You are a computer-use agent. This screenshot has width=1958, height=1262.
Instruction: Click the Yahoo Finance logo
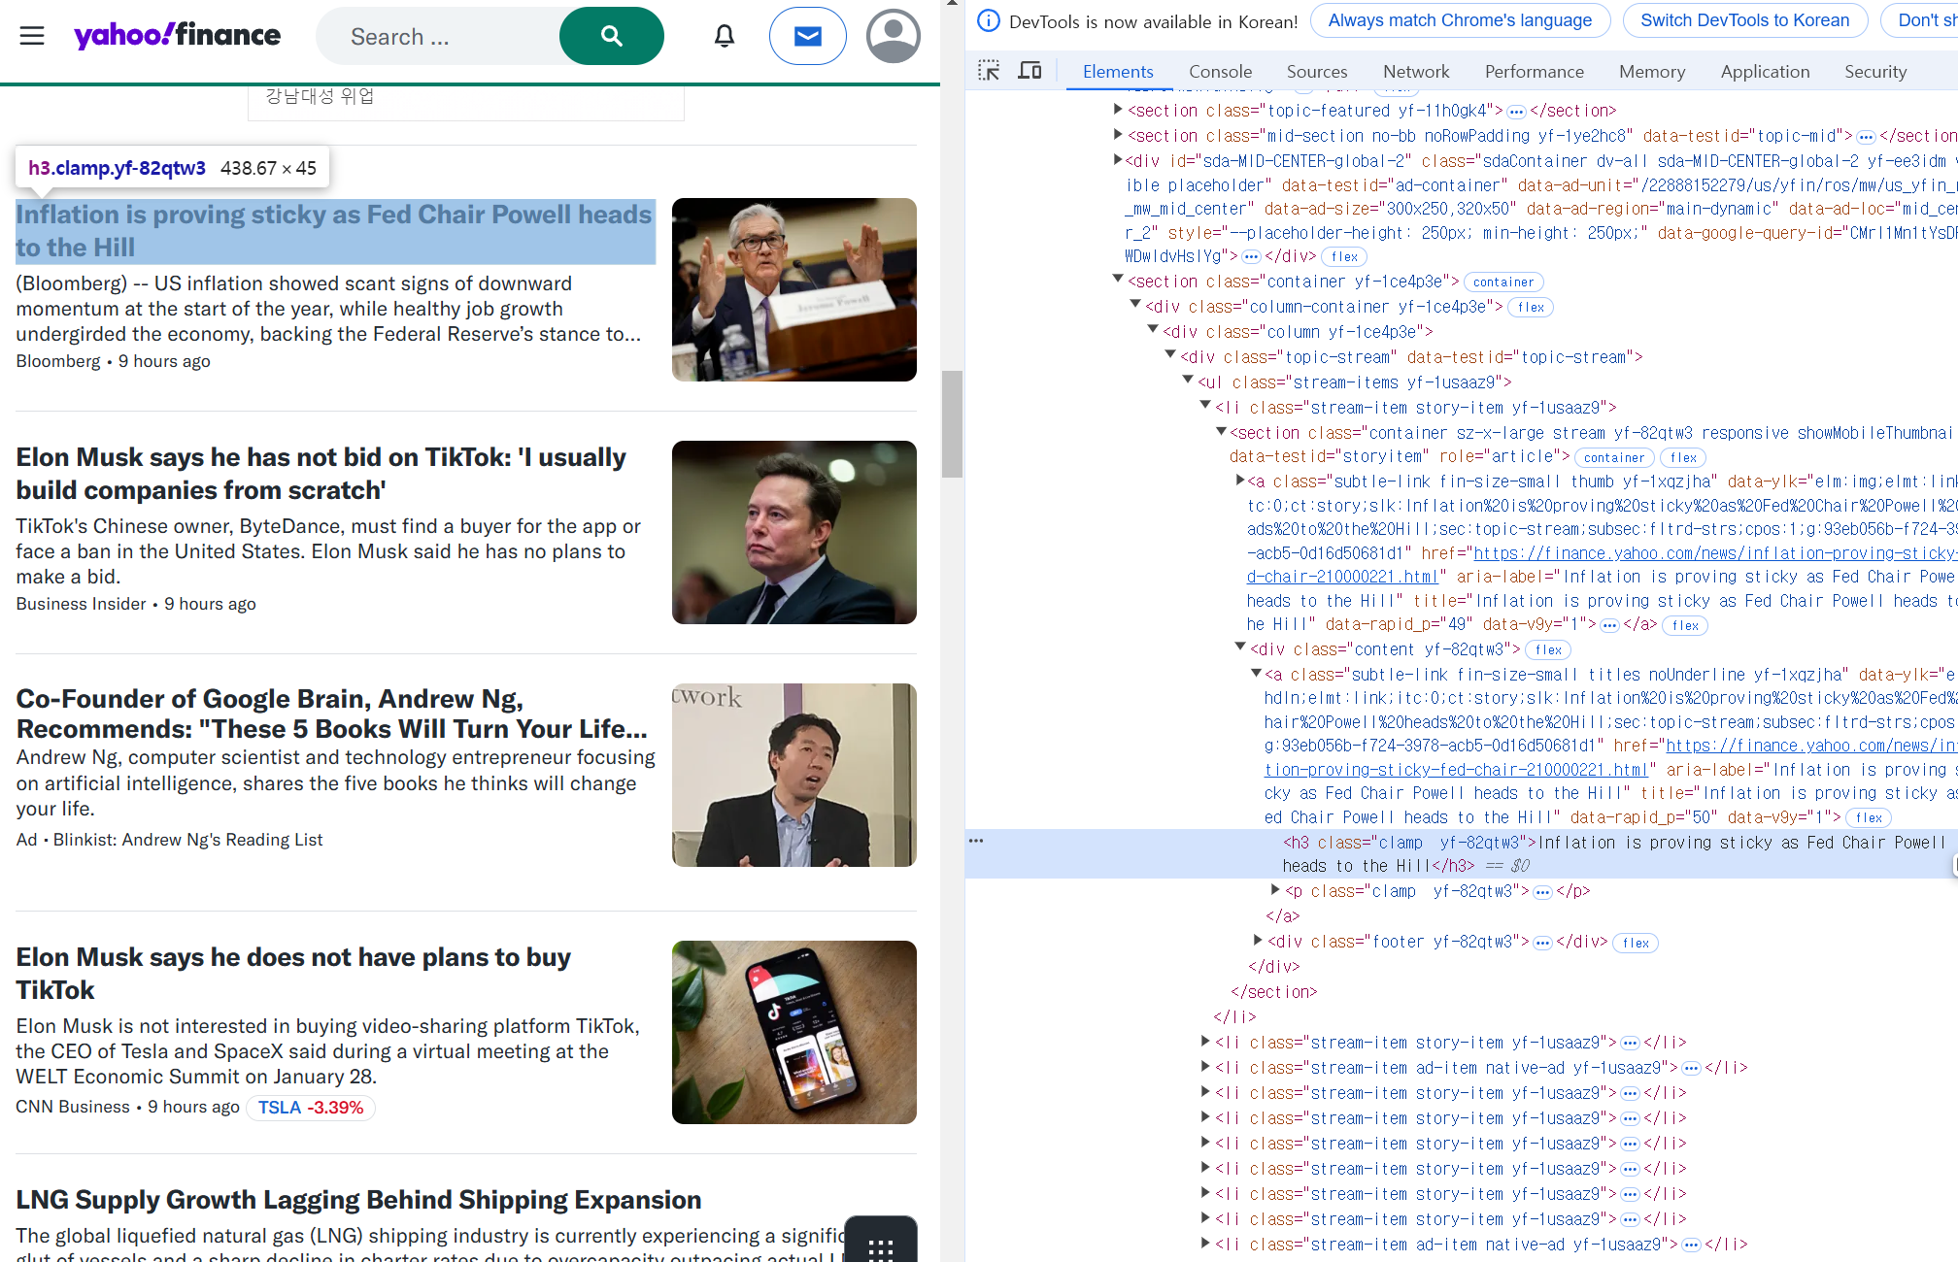coord(178,36)
